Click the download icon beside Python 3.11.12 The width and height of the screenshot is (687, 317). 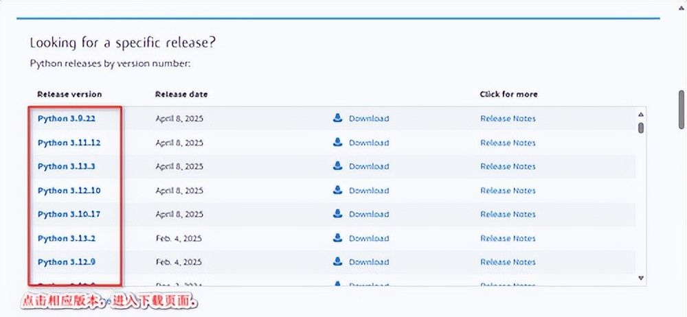click(337, 143)
